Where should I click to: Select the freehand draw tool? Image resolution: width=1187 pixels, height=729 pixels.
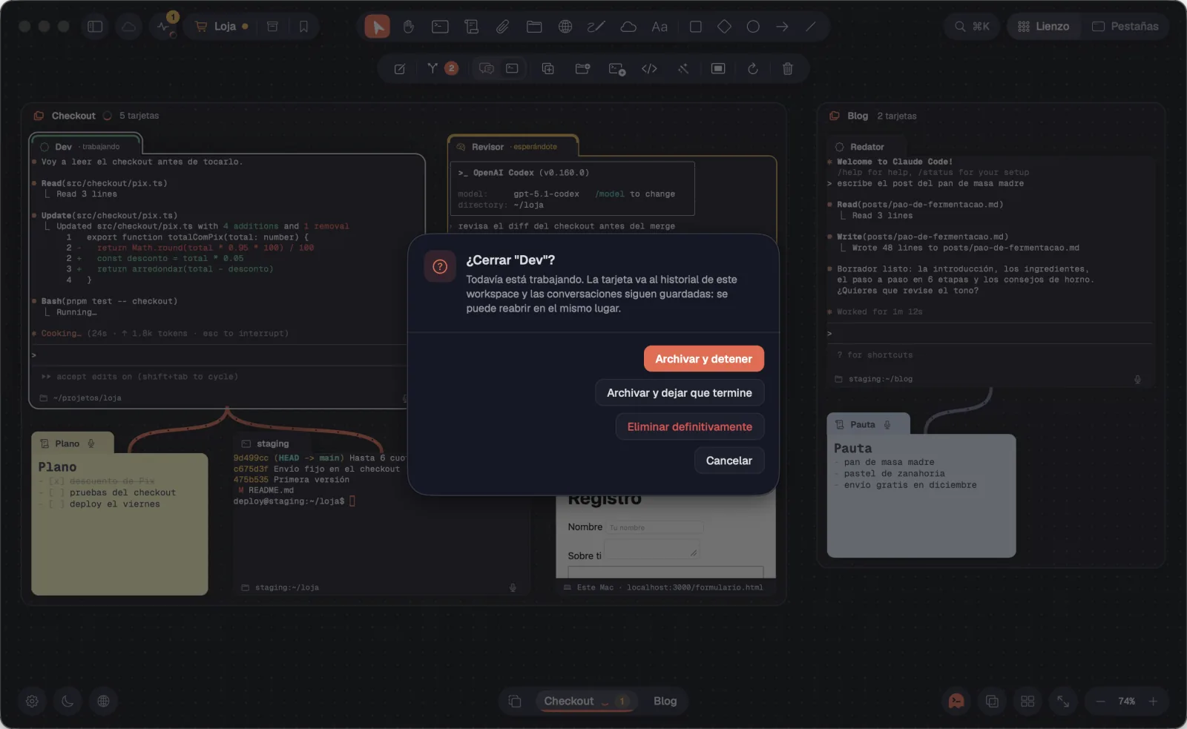(596, 27)
